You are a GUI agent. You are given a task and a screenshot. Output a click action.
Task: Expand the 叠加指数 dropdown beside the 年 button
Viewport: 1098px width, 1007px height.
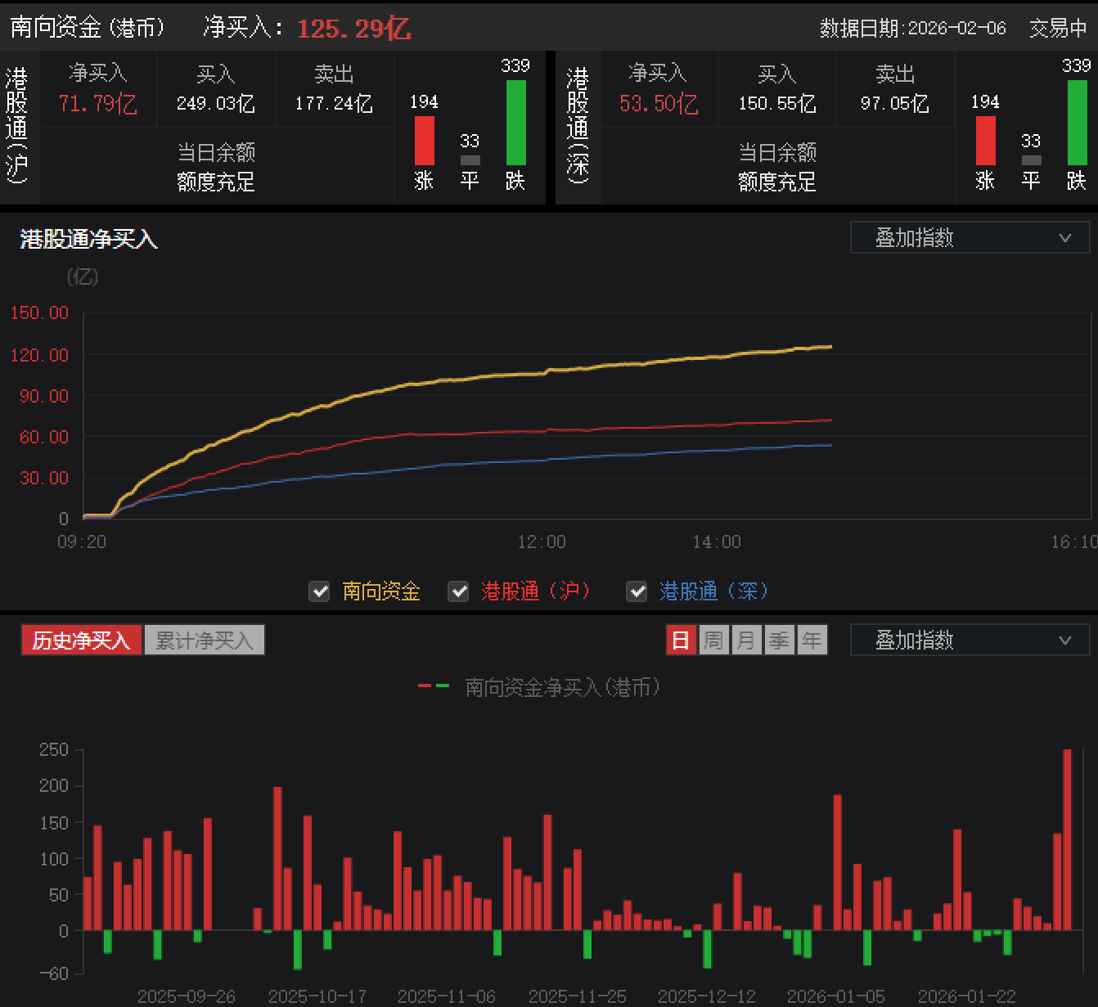pos(970,640)
